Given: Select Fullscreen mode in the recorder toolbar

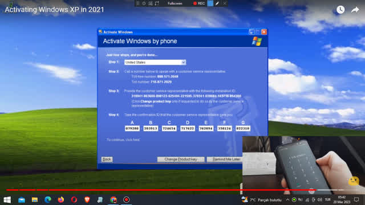Looking at the screenshot, I should 175,3.
